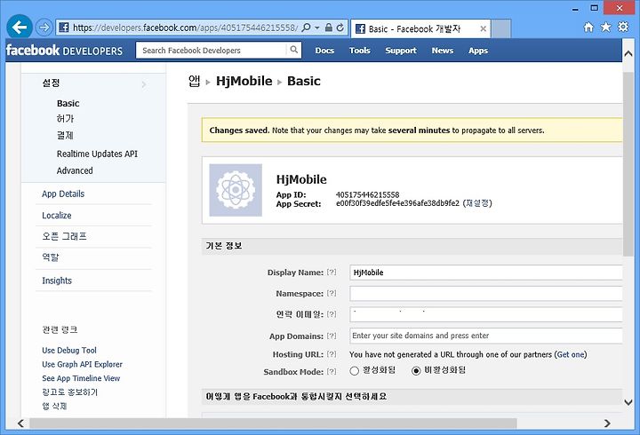Click 광고로 홍보하기 link

70,392
